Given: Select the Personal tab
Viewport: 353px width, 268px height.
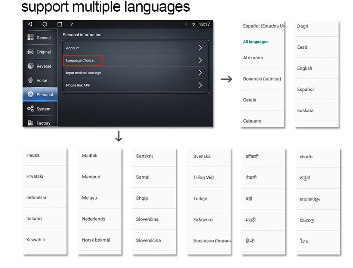Looking at the screenshot, I should click(40, 94).
